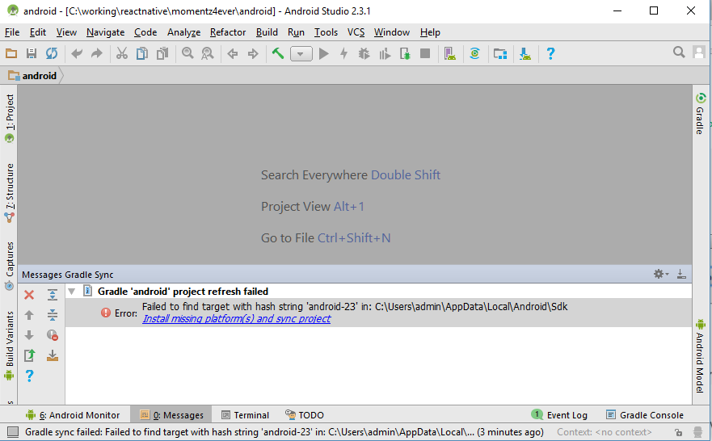This screenshot has width=712, height=441.
Task: Click the Paste icon
Action: 162,53
